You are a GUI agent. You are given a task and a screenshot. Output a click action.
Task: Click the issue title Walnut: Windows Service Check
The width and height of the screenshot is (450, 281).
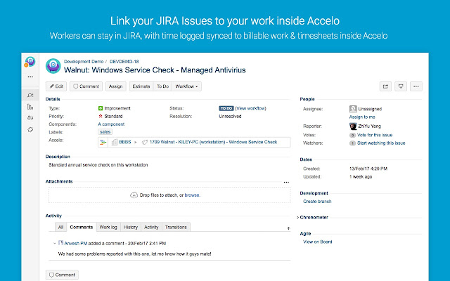click(x=155, y=70)
